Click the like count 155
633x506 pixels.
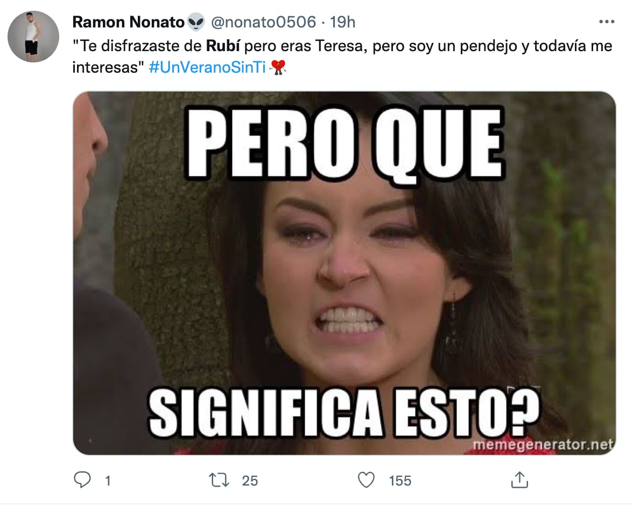click(400, 481)
